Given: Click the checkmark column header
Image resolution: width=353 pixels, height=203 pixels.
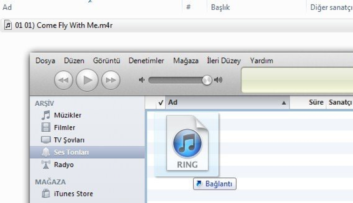Looking at the screenshot, I should (x=161, y=103).
